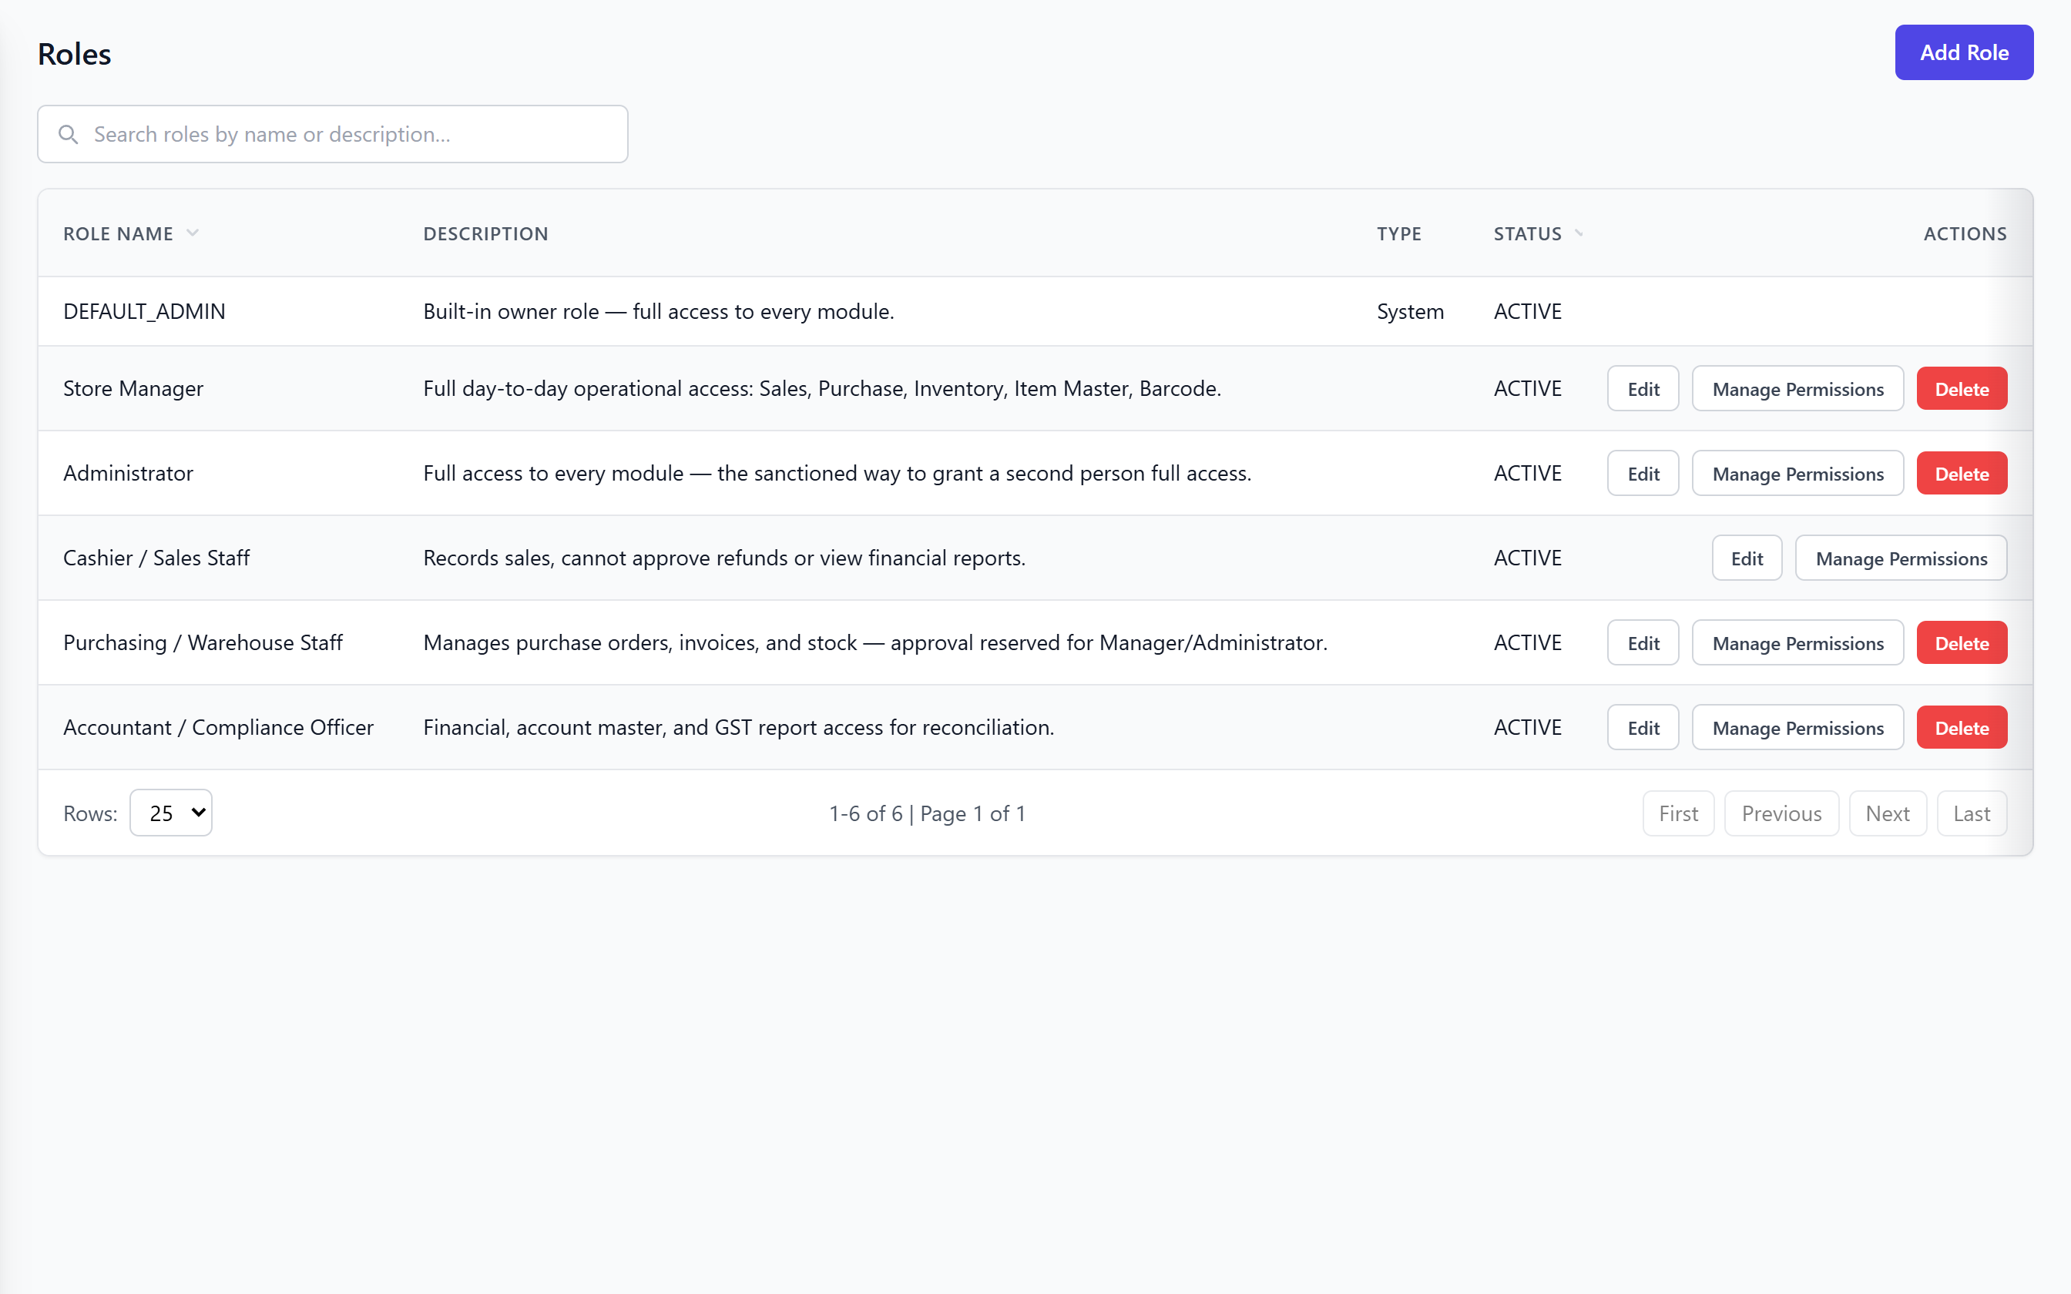Viewport: 2071px width, 1294px height.
Task: Click the search magnifier icon
Action: pos(69,134)
